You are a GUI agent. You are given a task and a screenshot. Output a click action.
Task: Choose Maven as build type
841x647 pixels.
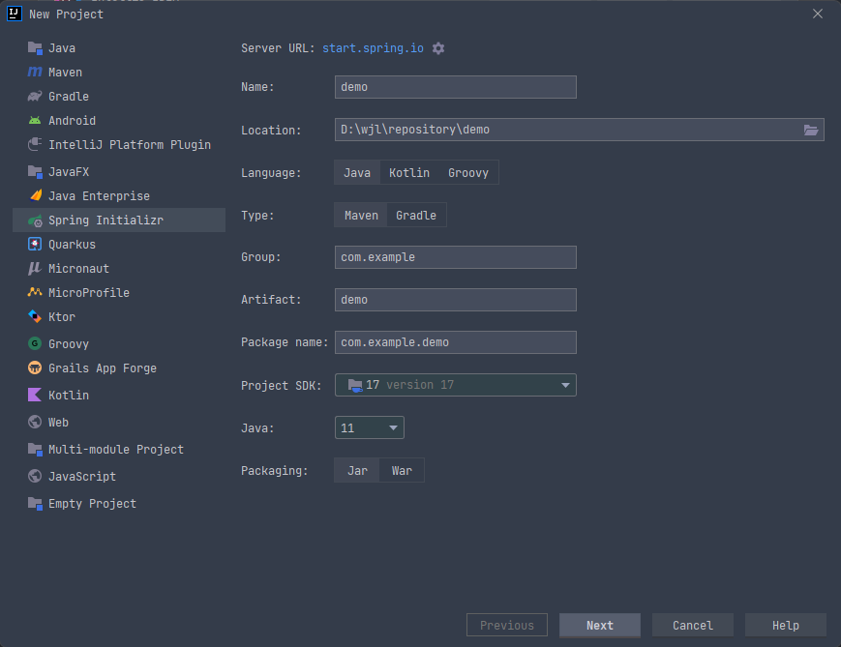coord(361,215)
